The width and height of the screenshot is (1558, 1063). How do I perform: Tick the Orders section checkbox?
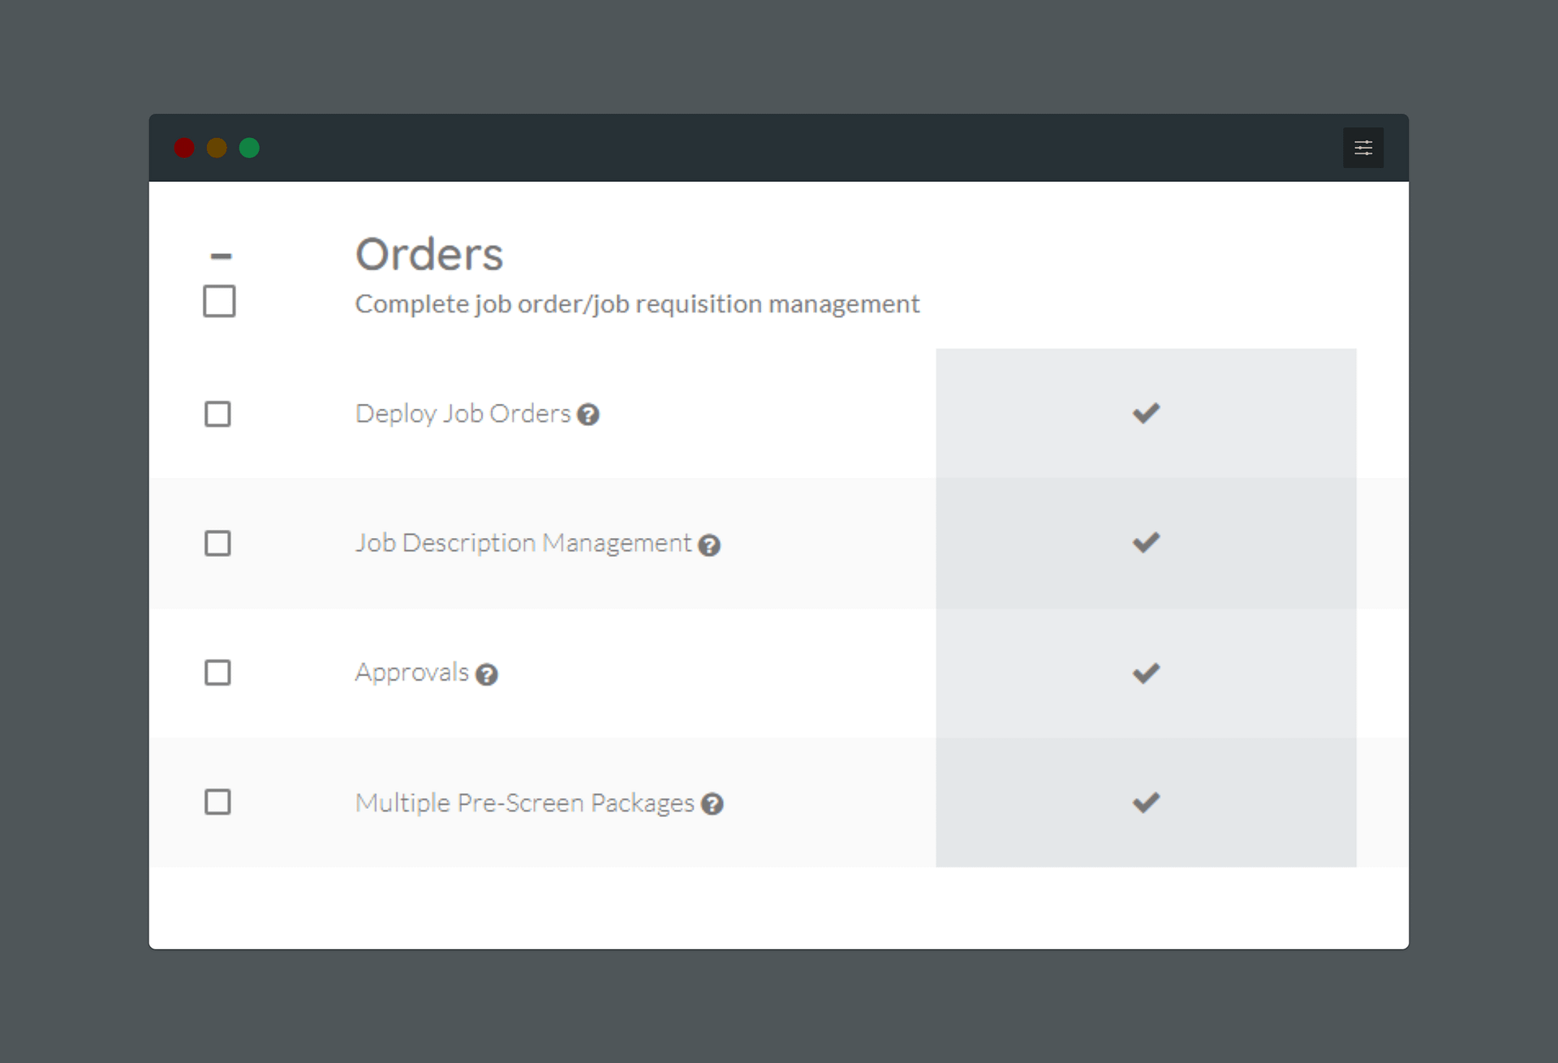219,301
